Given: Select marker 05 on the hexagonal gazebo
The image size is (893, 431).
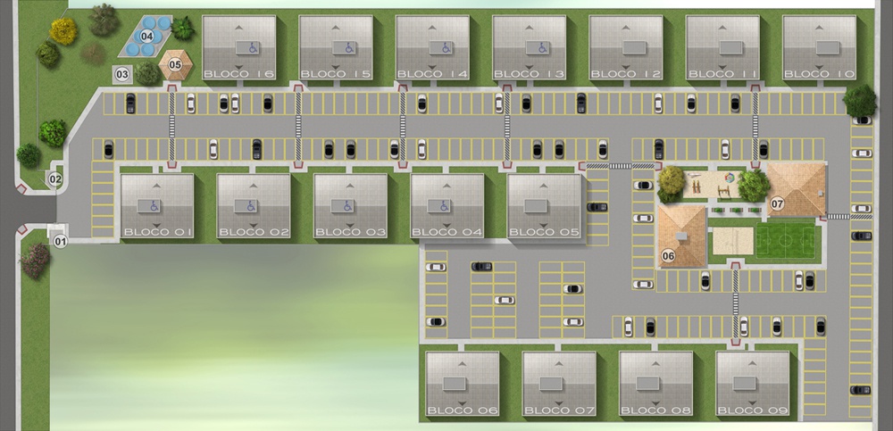Looking at the screenshot, I should [x=176, y=64].
